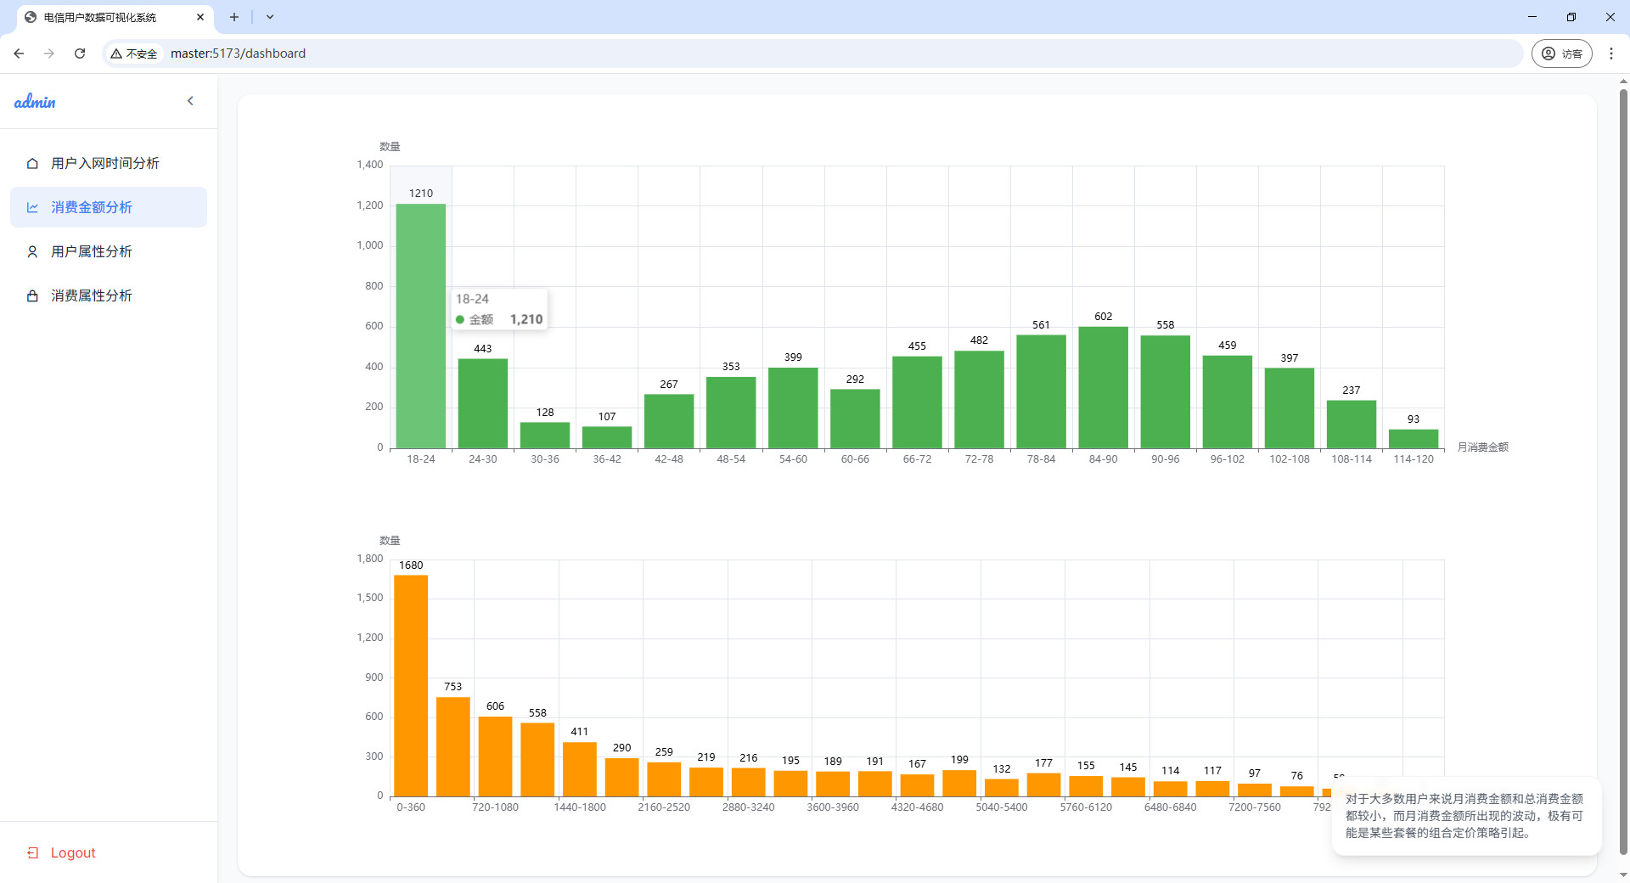The image size is (1630, 883).
Task: Click the admin logo
Action: [x=35, y=102]
